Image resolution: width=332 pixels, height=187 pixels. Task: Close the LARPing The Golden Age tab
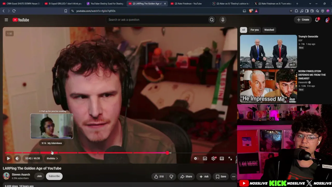coord(165,4)
